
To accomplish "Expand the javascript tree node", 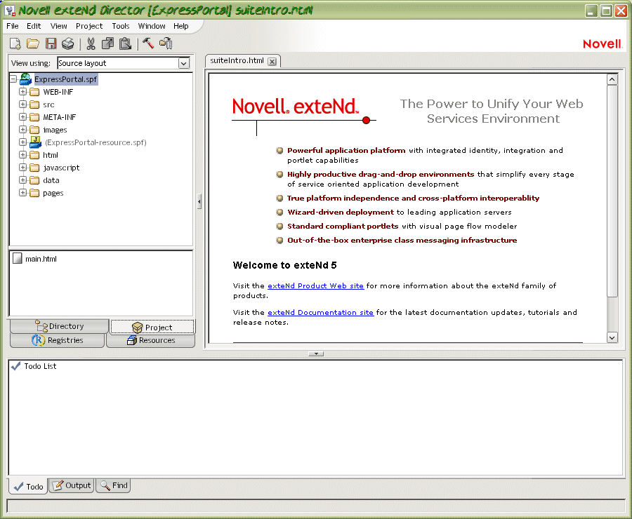I will pos(23,168).
